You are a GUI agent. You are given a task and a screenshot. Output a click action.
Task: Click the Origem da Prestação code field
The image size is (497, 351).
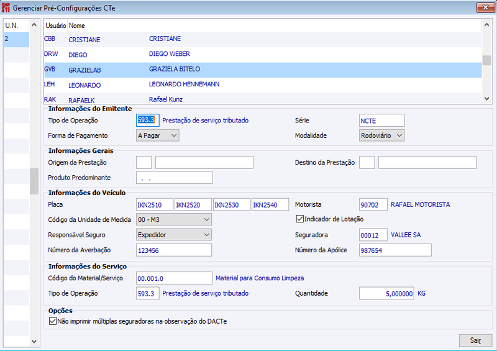coord(144,162)
